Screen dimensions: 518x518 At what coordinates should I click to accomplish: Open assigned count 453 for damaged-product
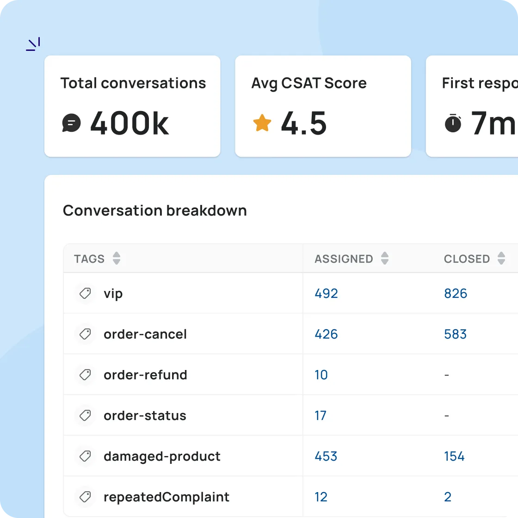coord(326,456)
